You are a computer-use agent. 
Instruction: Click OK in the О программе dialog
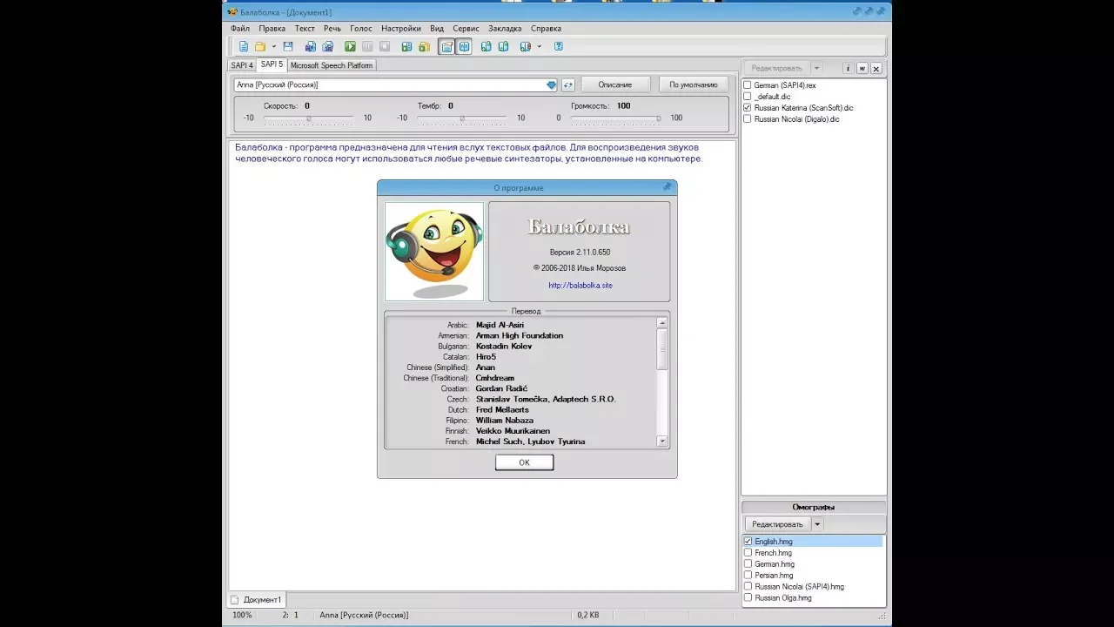coord(524,462)
